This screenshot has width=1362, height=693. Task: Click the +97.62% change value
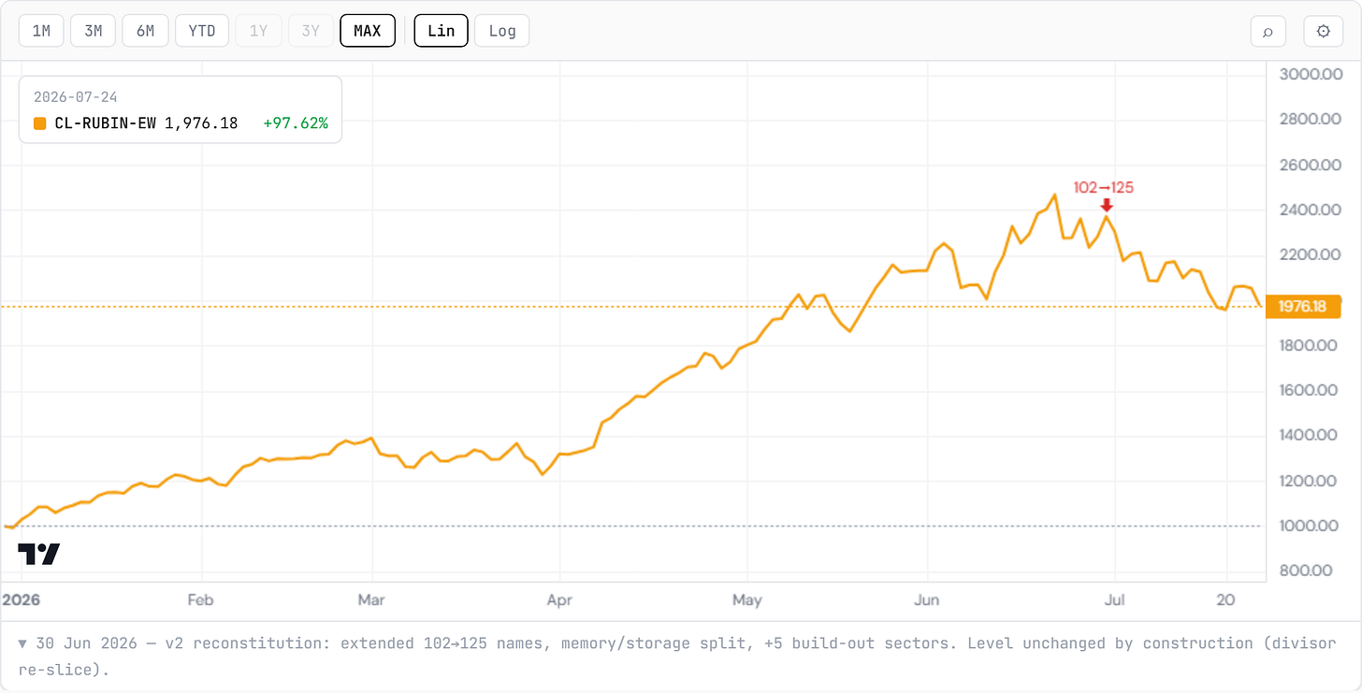click(x=295, y=123)
